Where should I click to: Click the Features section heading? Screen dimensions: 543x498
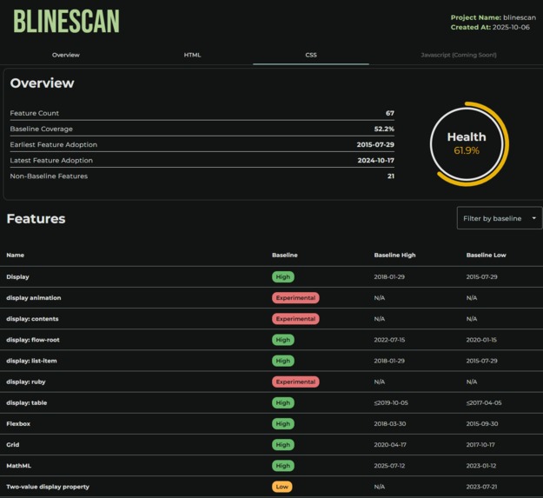pos(36,218)
